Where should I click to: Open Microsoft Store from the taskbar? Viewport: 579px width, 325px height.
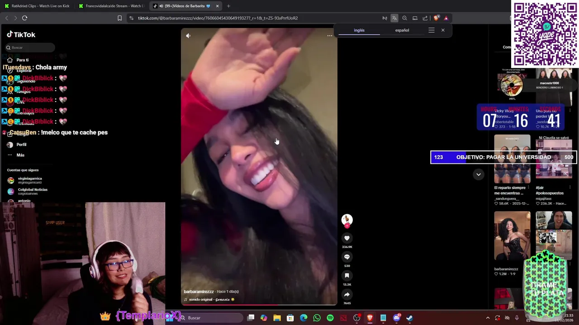click(290, 318)
